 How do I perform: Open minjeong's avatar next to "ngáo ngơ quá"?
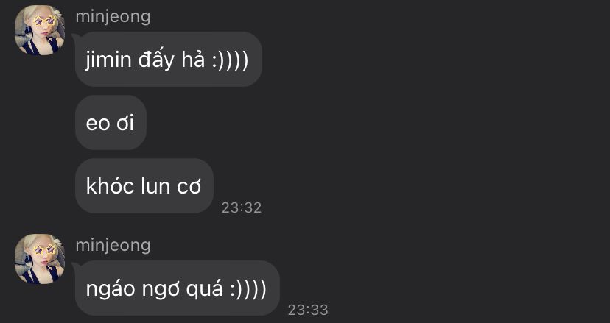point(40,259)
